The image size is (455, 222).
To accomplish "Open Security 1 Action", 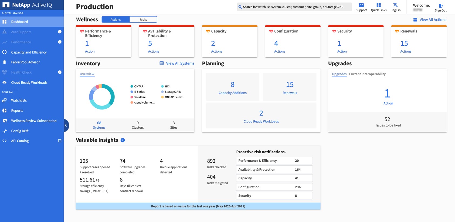I will point(342,47).
